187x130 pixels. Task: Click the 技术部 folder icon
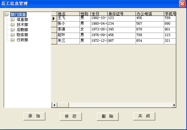12,25
